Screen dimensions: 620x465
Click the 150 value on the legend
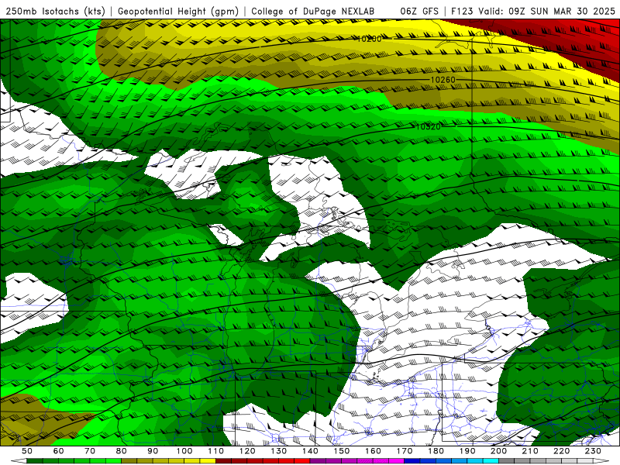[341, 451]
